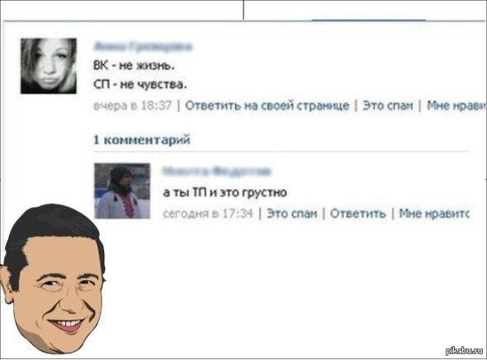Open the blurred author name above the post
Image resolution: width=487 pixels, height=360 pixels.
click(143, 46)
